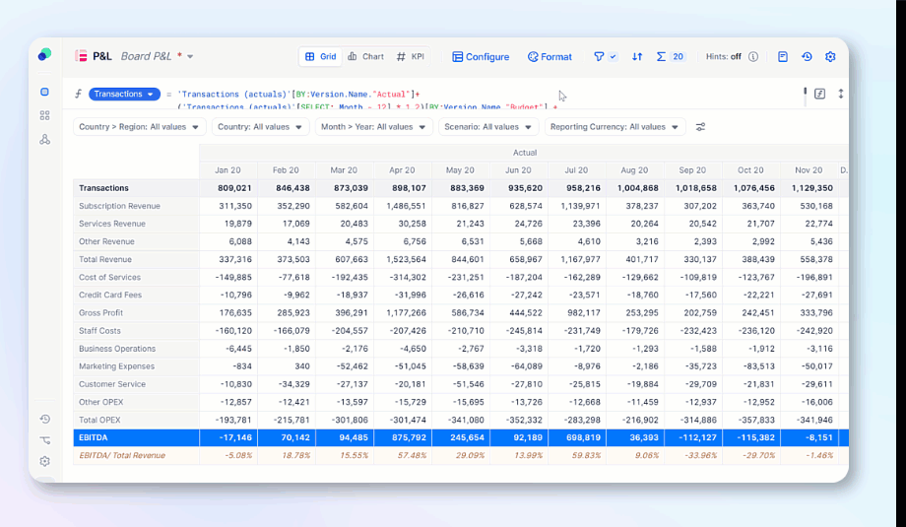This screenshot has width=906, height=527.
Task: Select the Jun 20 column header
Action: coord(518,169)
